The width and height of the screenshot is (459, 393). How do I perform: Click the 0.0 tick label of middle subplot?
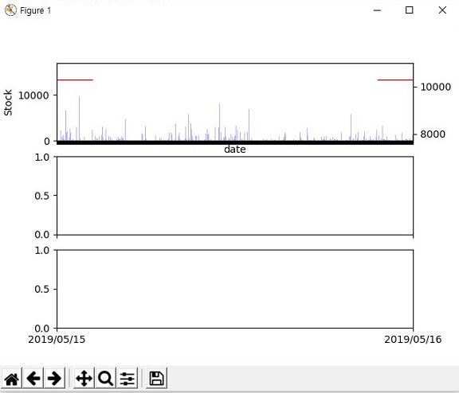pyautogui.click(x=42, y=235)
